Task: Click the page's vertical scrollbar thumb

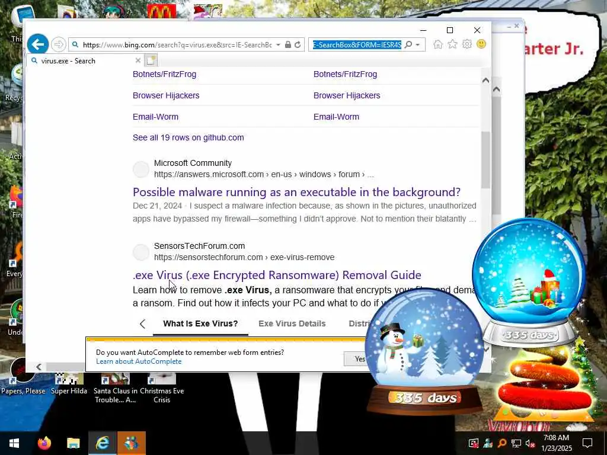Action: [x=485, y=160]
